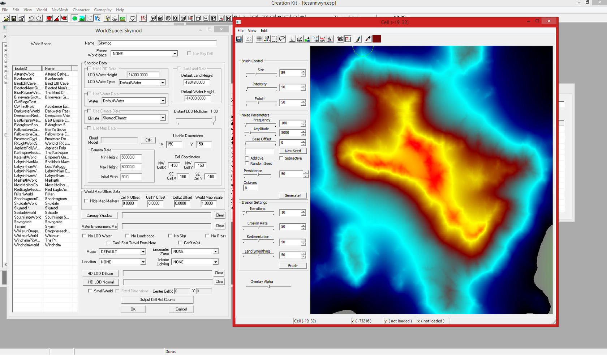607x355 pixels.
Task: Open the Climate dropdown showing SkymodClimate
Action: [x=163, y=118]
